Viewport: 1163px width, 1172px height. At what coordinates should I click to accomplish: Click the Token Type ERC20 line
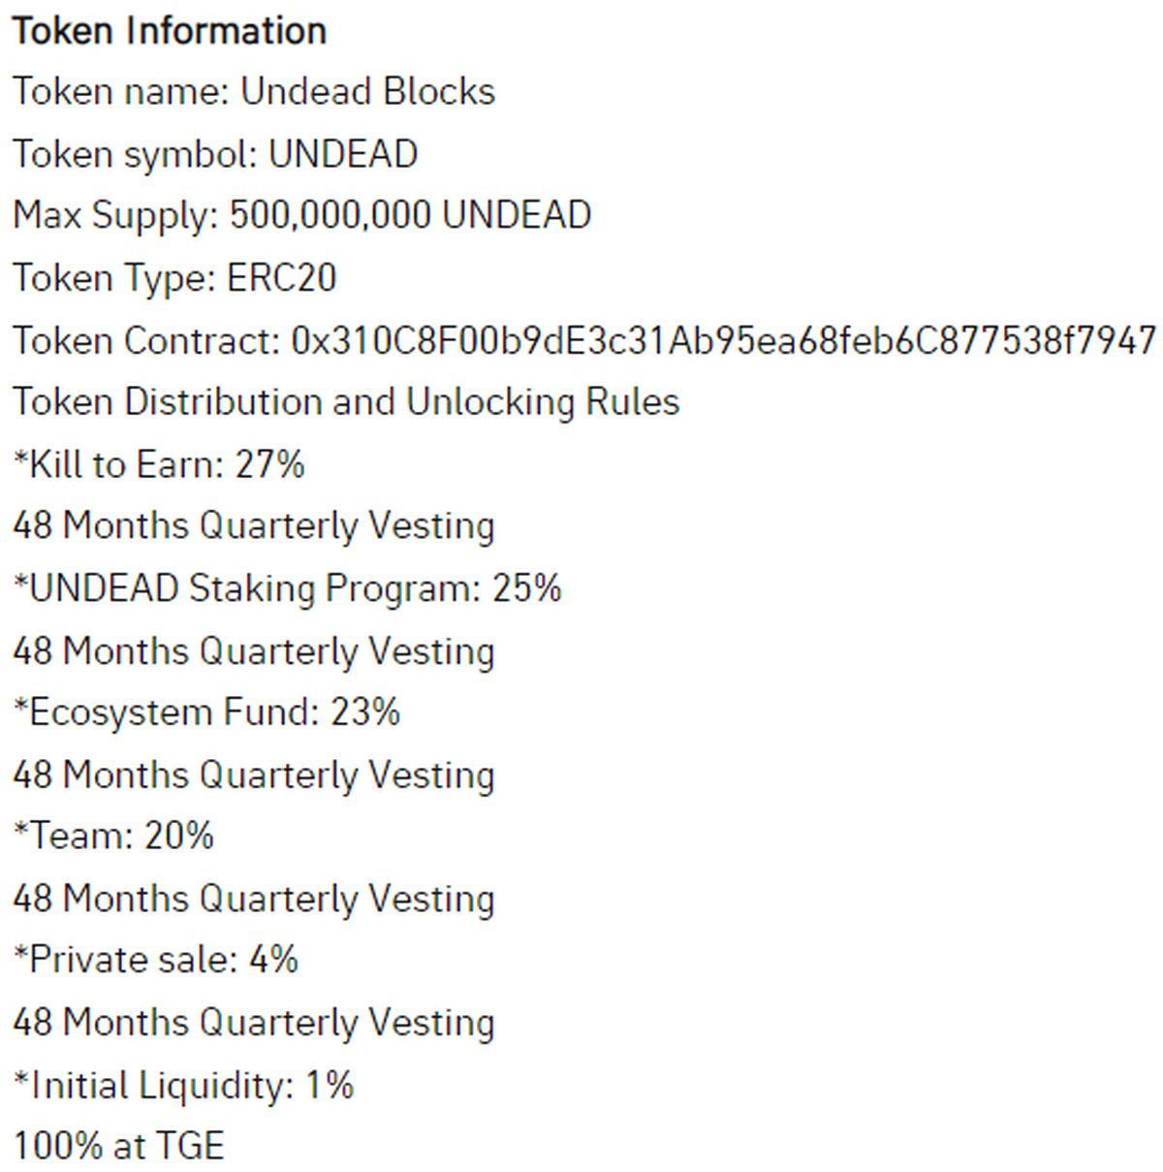pyautogui.click(x=174, y=278)
